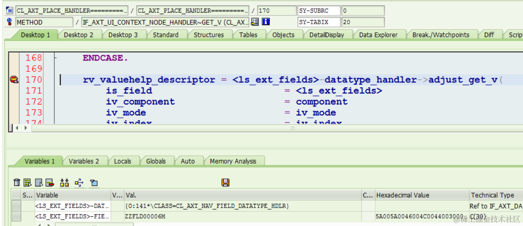Click the trash delete icon in variables toolbar
The height and width of the screenshot is (226, 523).
(x=17, y=182)
